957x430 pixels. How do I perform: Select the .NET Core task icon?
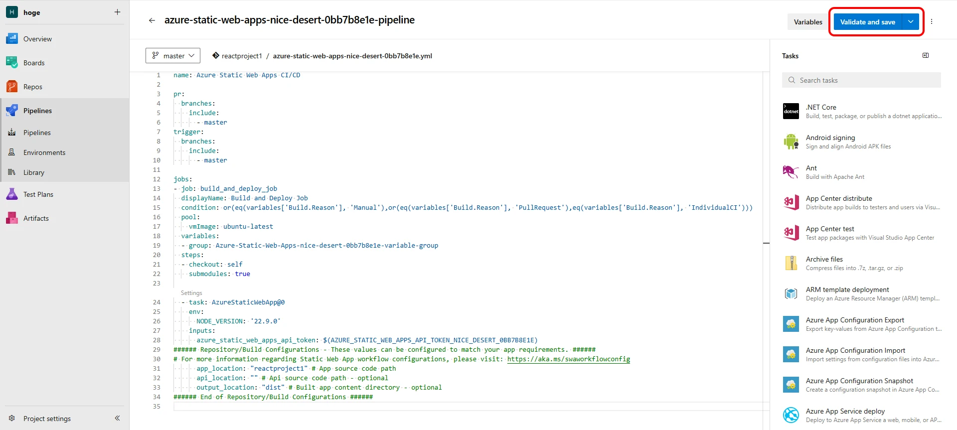791,111
